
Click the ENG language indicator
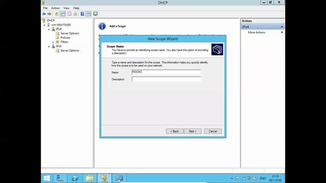[263, 178]
